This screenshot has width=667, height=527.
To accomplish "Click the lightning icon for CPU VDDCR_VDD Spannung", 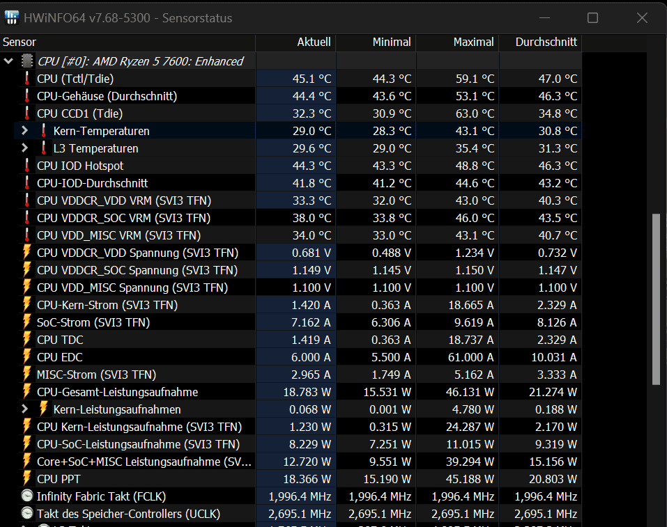I will tap(27, 253).
